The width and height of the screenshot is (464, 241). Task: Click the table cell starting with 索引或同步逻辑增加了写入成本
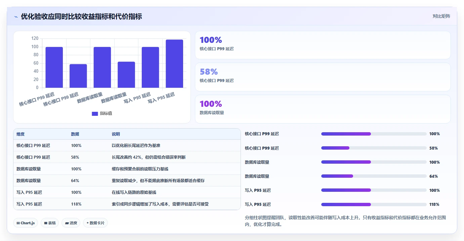click(160, 204)
